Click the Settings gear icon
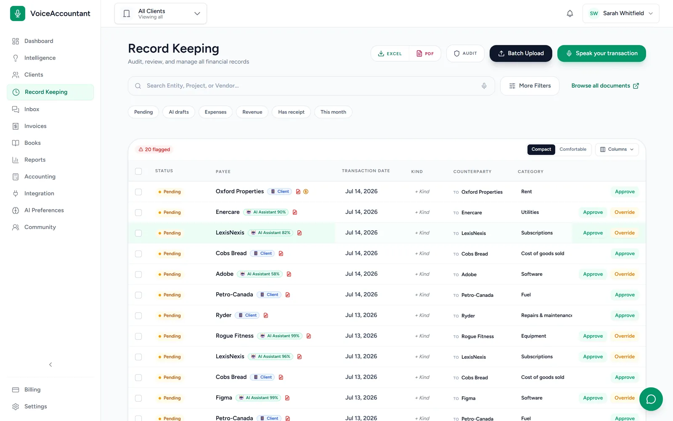The image size is (673, 421). (16, 407)
